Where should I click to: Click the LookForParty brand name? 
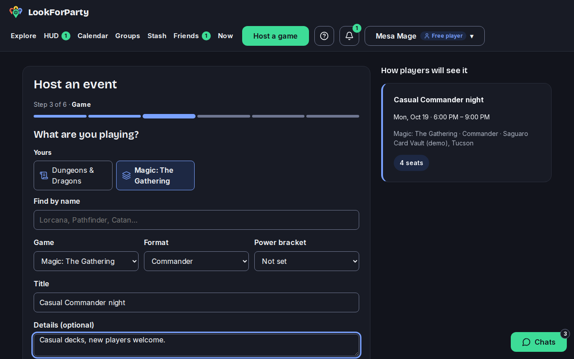click(58, 12)
